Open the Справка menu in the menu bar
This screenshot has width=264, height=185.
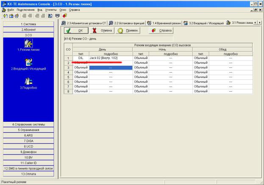pos(74,10)
